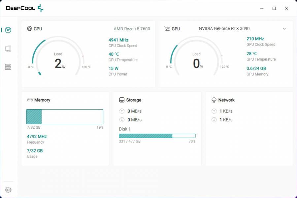
Task: Click the GPU load gauge
Action: point(196,56)
